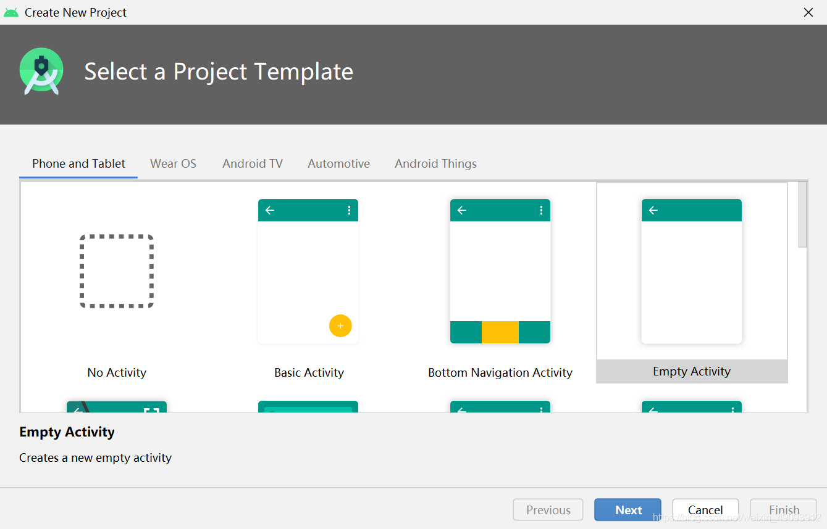Viewport: 827px width, 529px height.
Task: Click the template list vertical scrollbar
Action: [x=802, y=215]
